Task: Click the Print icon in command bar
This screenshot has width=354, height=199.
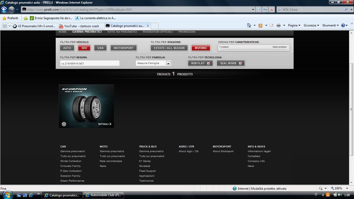Action: [x=279, y=25]
